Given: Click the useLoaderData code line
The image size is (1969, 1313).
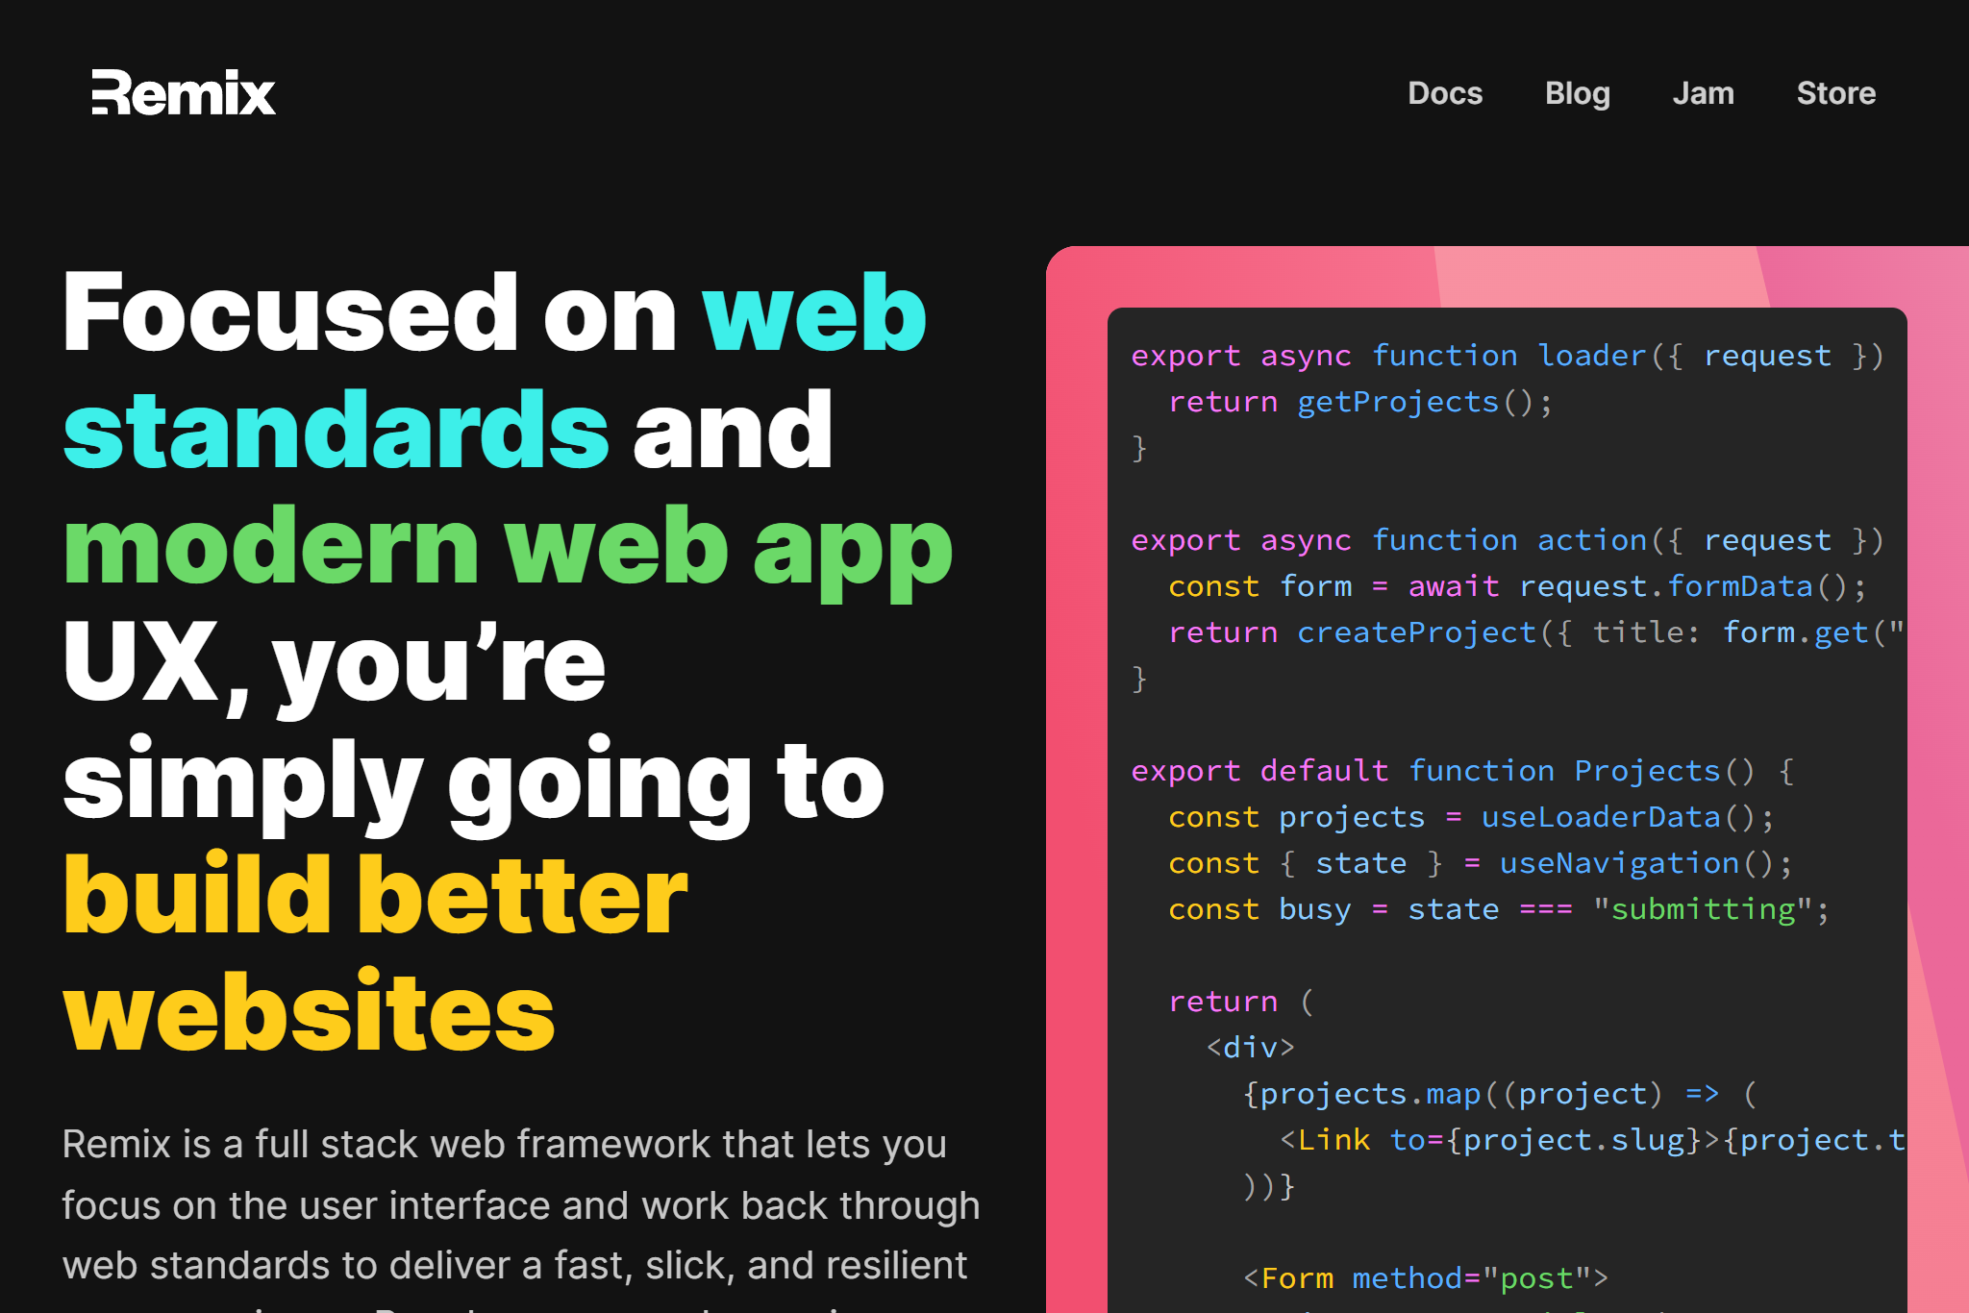Looking at the screenshot, I should point(1471,817).
